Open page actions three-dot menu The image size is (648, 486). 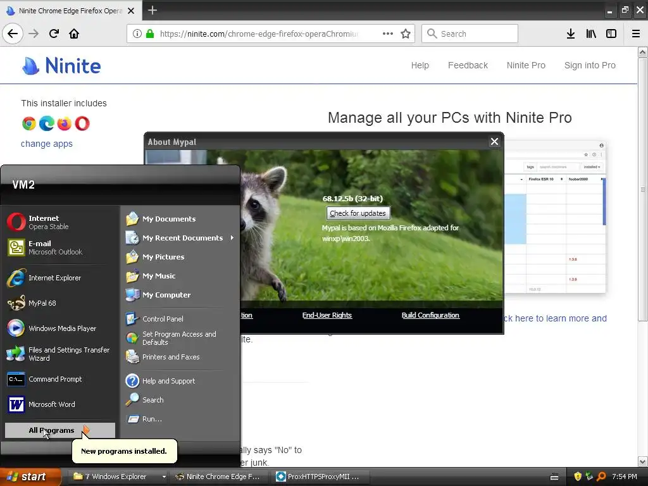(x=388, y=34)
